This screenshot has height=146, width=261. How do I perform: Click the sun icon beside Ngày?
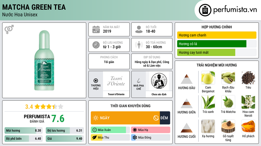point(96,118)
